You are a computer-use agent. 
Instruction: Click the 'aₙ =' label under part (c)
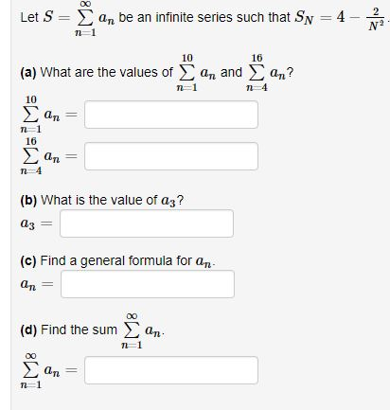coord(37,284)
